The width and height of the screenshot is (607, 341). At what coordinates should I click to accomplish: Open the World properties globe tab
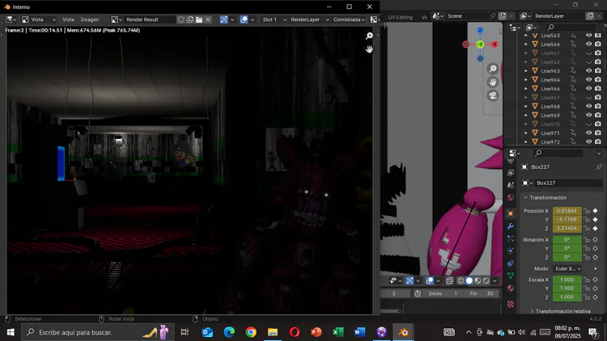pos(510,197)
